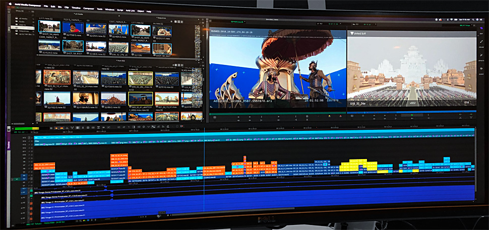The height and width of the screenshot is (230, 489).
Task: Open the Windows menu
Action: (x=110, y=10)
